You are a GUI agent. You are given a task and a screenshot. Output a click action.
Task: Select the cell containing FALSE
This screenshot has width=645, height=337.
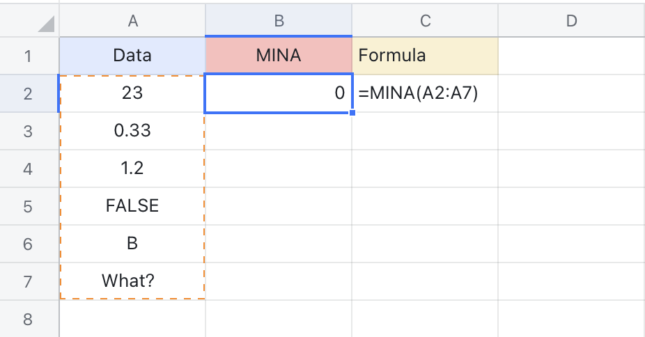pyautogui.click(x=132, y=206)
